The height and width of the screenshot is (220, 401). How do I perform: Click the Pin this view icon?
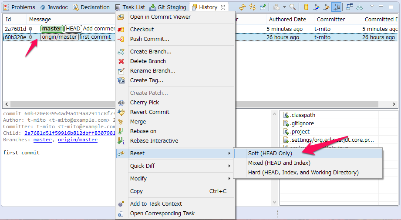[x=263, y=7]
